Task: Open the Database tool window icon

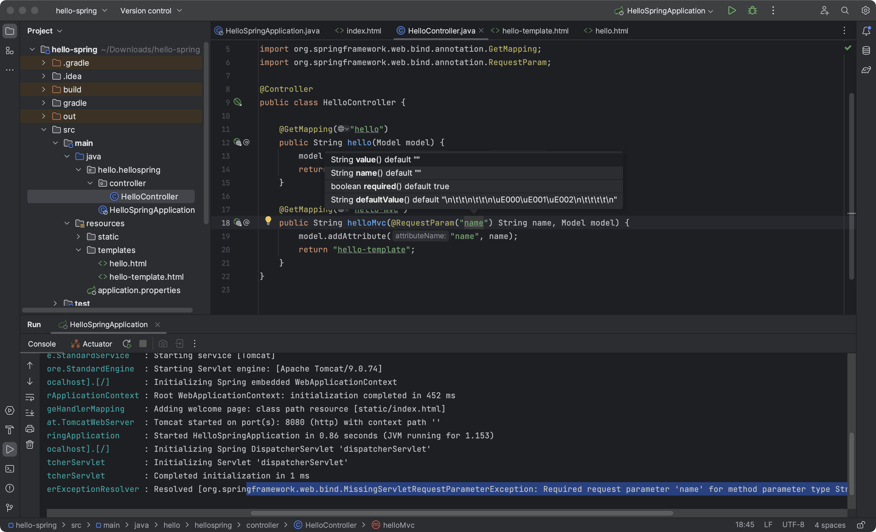Action: coord(866,50)
